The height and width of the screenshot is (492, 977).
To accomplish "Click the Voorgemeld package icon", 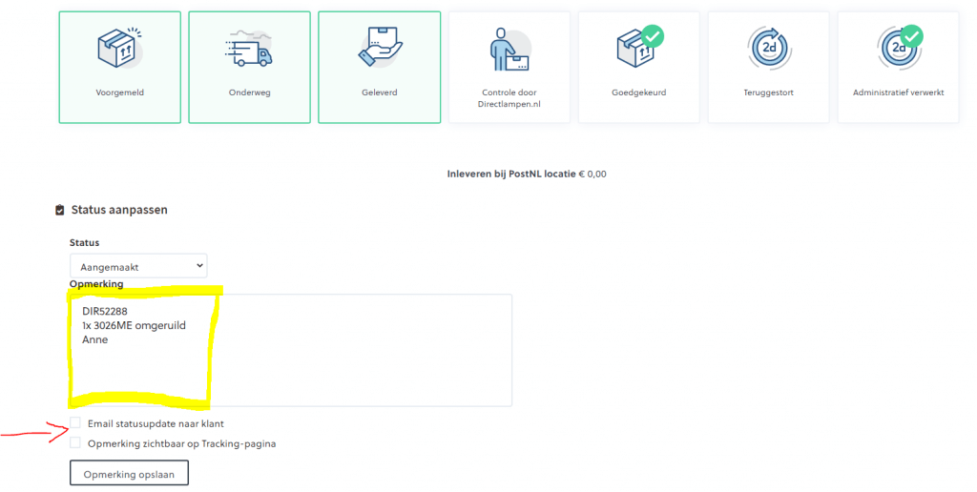I will pos(119,48).
